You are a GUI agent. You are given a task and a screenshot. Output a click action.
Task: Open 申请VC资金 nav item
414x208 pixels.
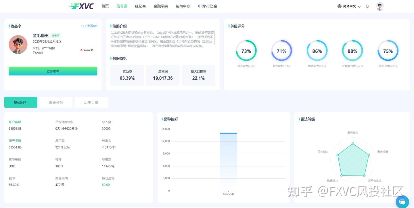point(208,6)
